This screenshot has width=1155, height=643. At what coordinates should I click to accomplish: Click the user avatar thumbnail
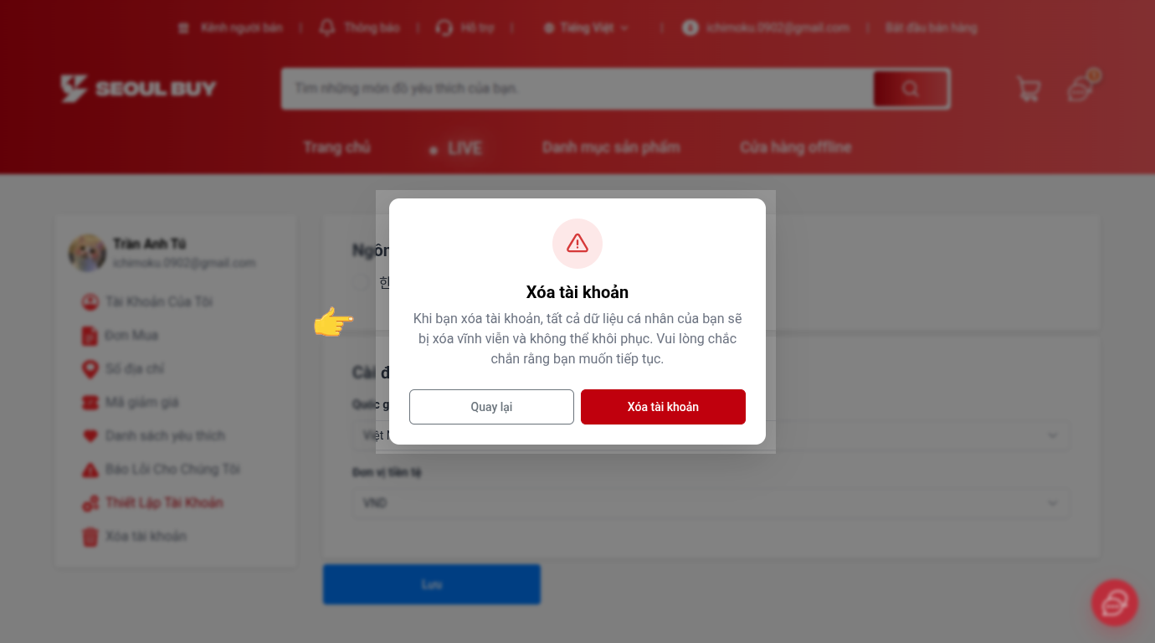point(87,253)
